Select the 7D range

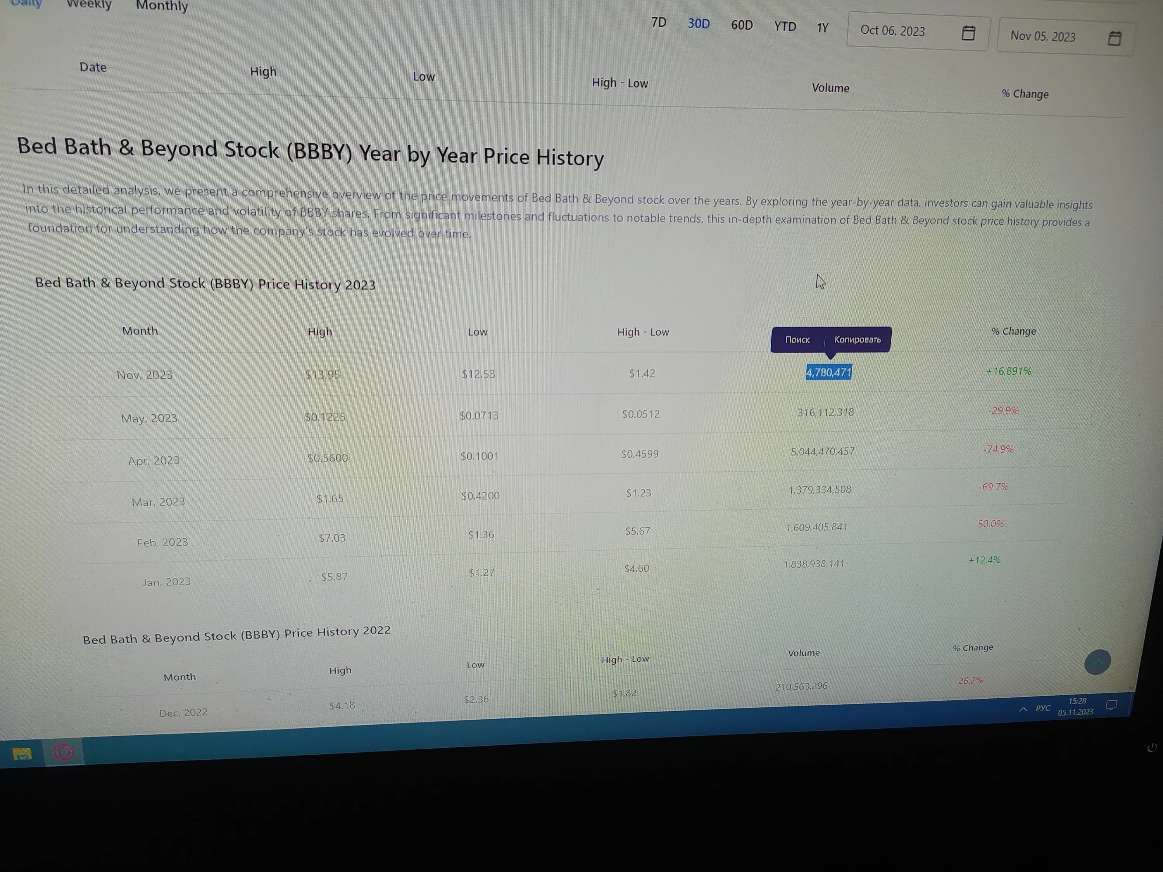[x=658, y=22]
